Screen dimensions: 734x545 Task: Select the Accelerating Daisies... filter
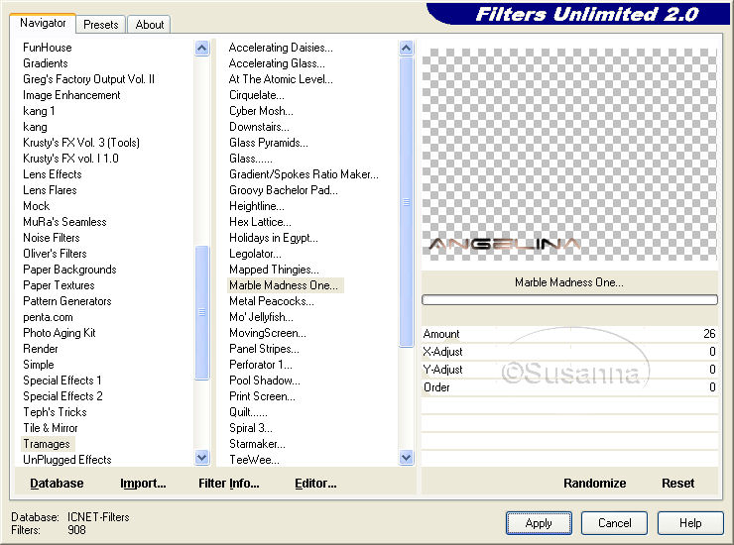click(281, 48)
